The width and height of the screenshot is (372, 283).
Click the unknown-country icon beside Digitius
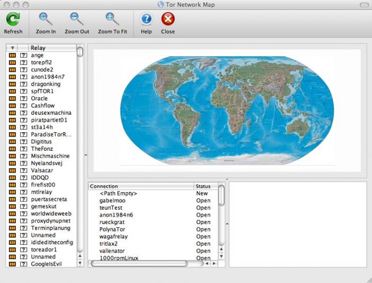click(x=23, y=141)
